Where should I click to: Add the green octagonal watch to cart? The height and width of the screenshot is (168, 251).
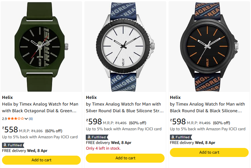pos(41,160)
